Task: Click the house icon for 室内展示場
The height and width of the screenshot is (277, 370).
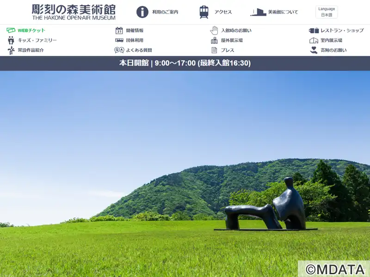Action: click(x=314, y=40)
